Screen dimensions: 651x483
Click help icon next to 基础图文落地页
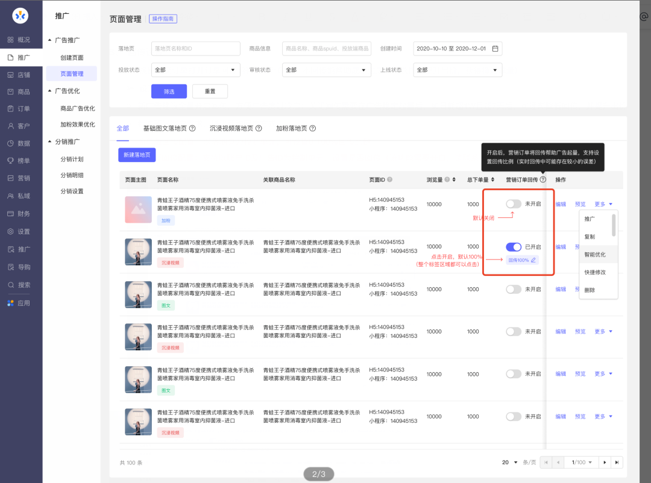[x=192, y=128]
